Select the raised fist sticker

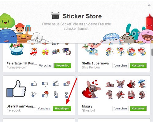[66, 95]
